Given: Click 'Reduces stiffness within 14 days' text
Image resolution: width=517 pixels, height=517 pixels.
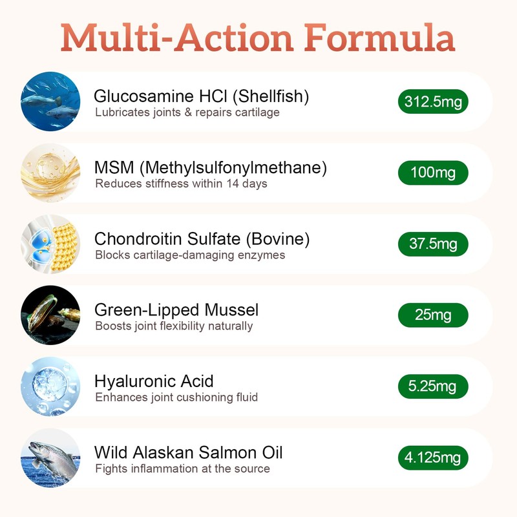Looking at the screenshot, I should pos(181,184).
